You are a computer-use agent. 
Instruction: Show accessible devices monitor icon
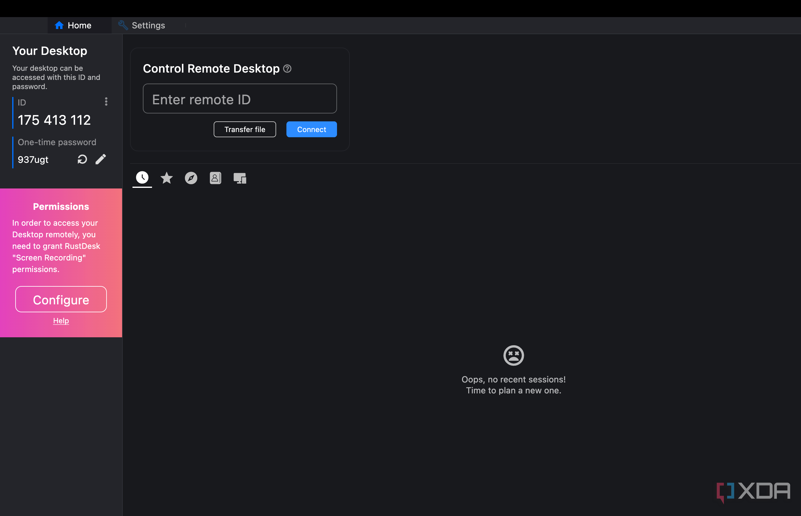(240, 178)
